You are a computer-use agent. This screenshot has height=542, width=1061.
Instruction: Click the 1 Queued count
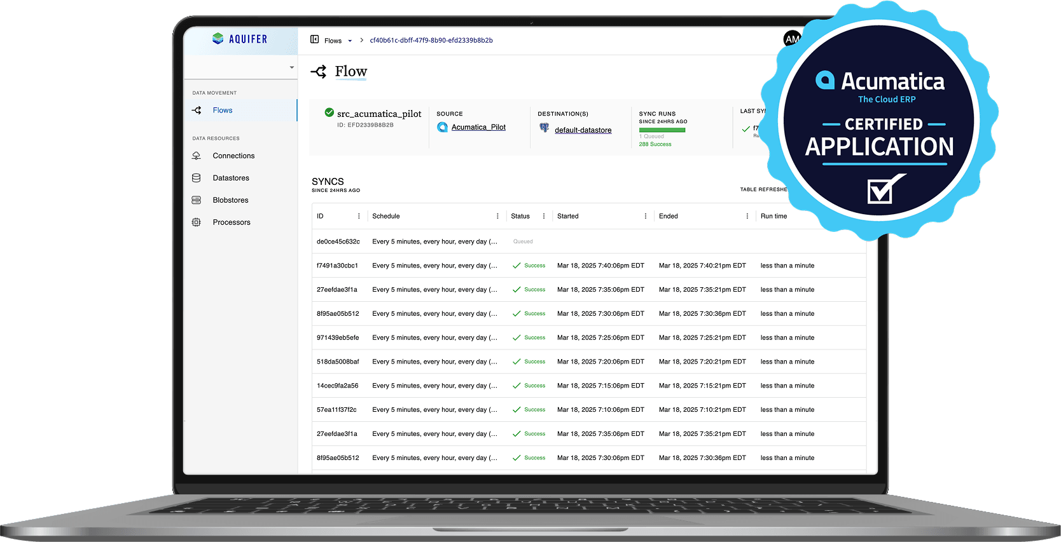651,137
